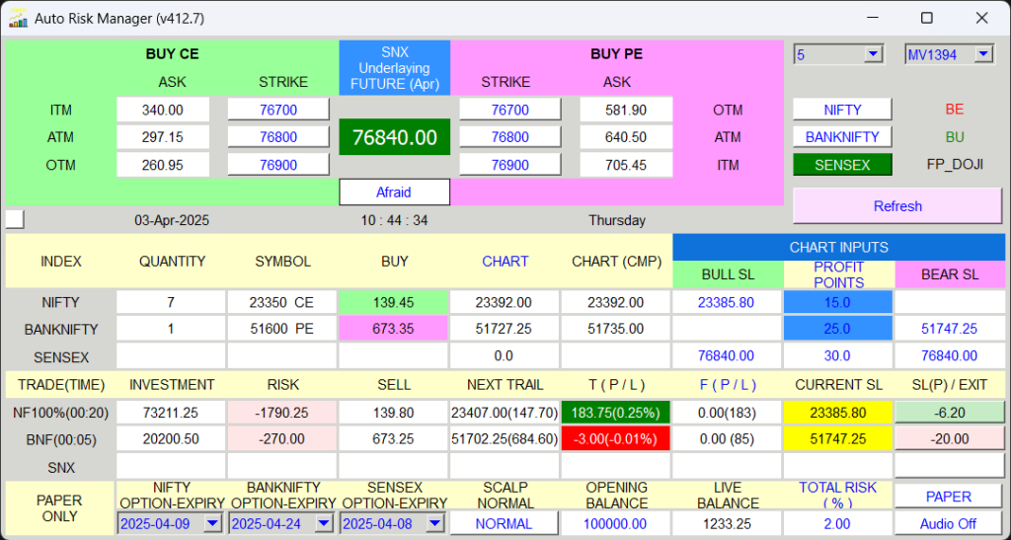Select the BANKNIFTY index button
The height and width of the screenshot is (540, 1011).
(x=842, y=137)
